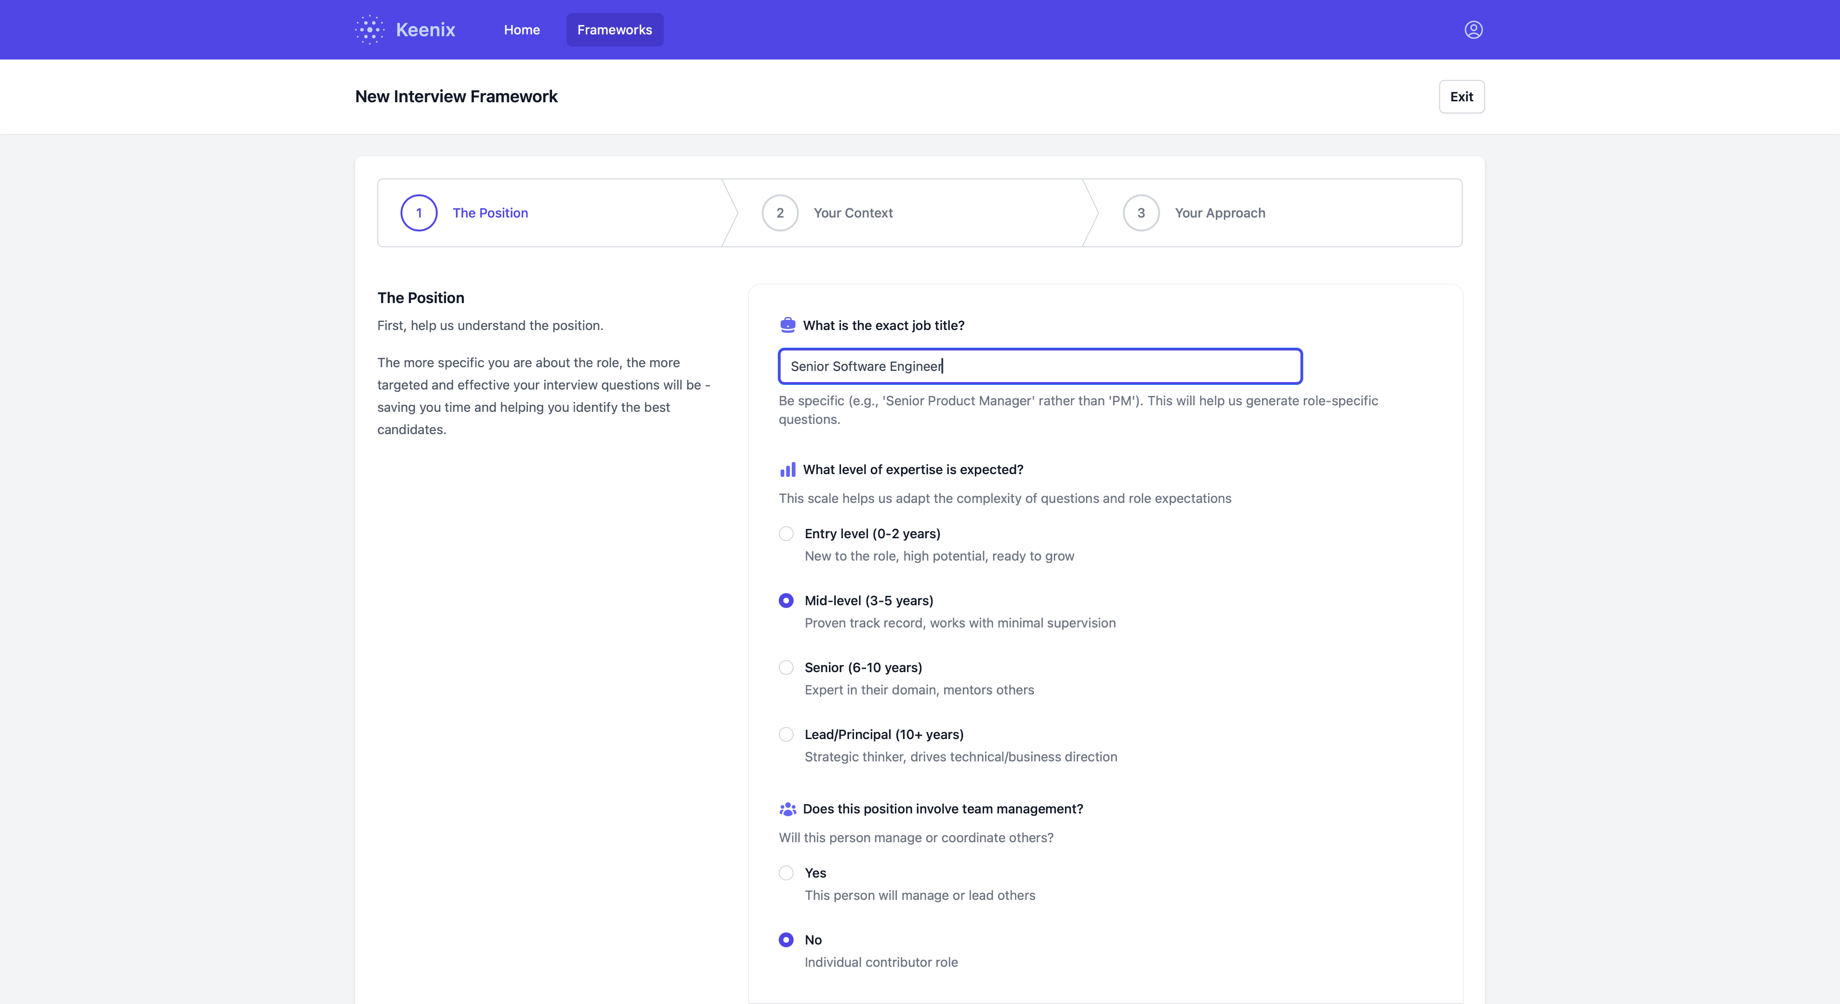Open the Frameworks navigation item
This screenshot has width=1840, height=1004.
pos(614,30)
